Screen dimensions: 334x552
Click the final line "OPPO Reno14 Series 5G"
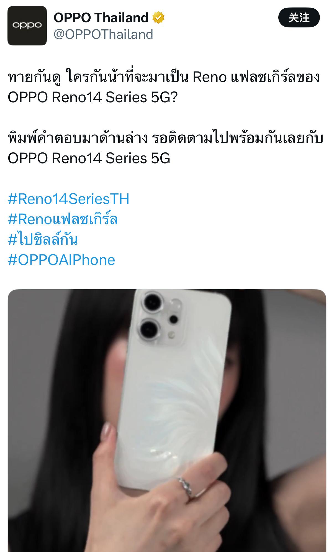click(89, 158)
